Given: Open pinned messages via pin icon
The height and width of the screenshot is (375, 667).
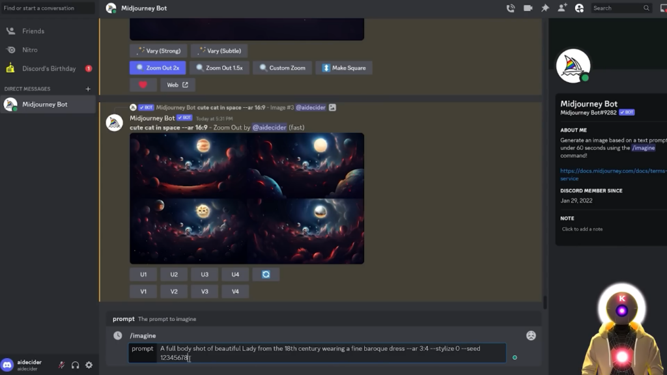Looking at the screenshot, I should tap(545, 8).
